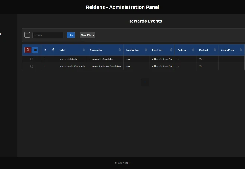Click the Event Key header text
Viewport: 245px width, 169px height.
tap(157, 50)
